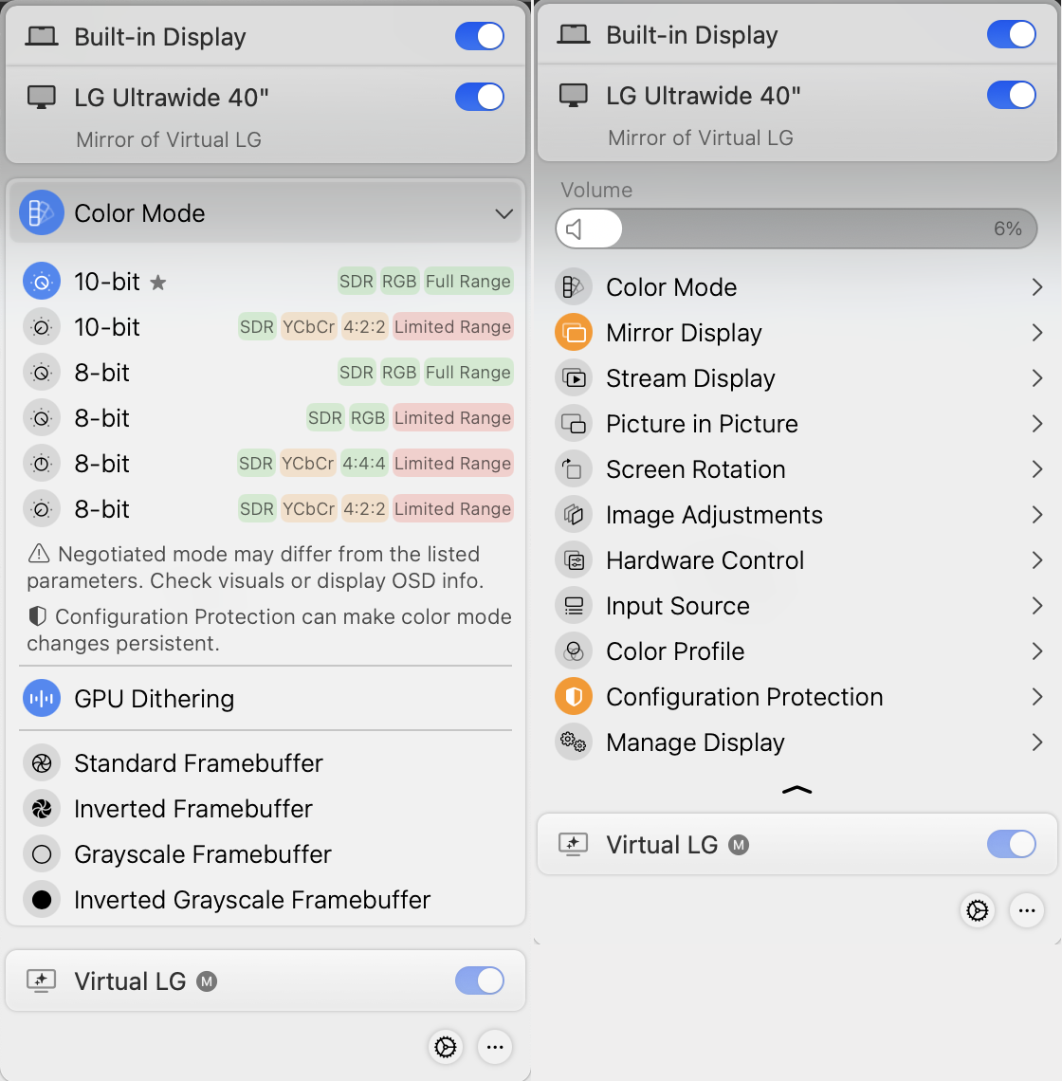Collapse the expanded Color Mode header chevron
The height and width of the screenshot is (1081, 1062).
click(504, 213)
